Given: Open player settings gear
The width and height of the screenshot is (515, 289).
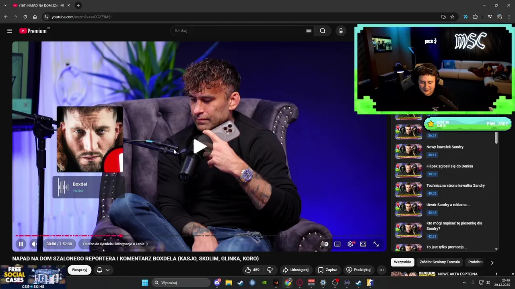Looking at the screenshot, I should click(350, 244).
